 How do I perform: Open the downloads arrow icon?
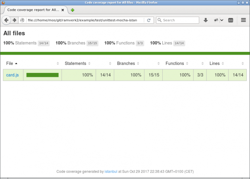(x=206, y=20)
